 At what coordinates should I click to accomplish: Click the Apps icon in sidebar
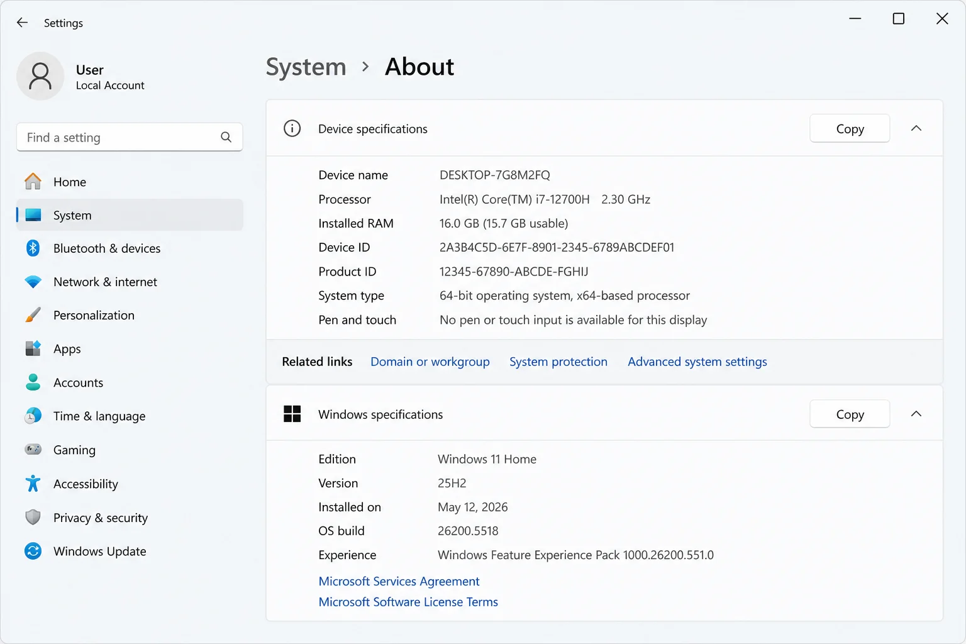pos(33,348)
